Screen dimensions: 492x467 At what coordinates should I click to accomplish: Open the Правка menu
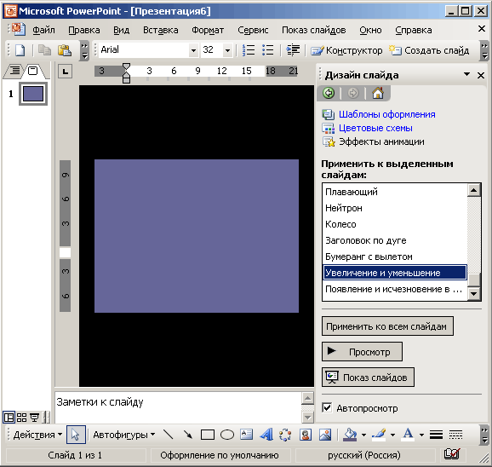84,30
